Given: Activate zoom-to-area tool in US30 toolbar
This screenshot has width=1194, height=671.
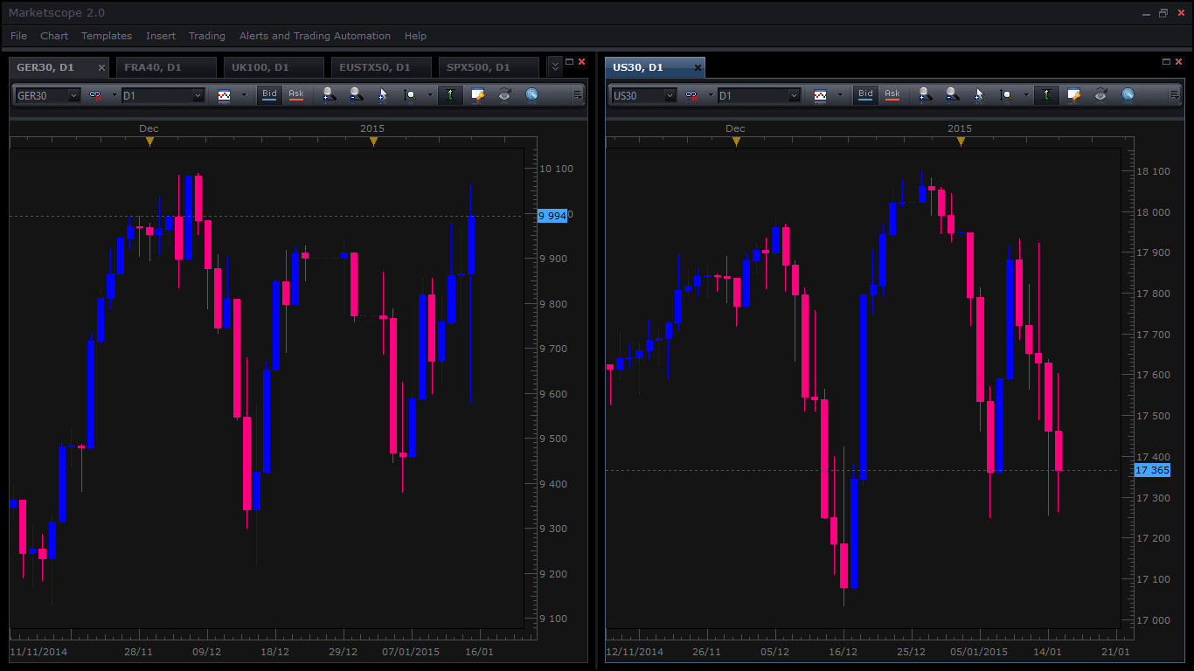Looking at the screenshot, I should (x=1005, y=95).
